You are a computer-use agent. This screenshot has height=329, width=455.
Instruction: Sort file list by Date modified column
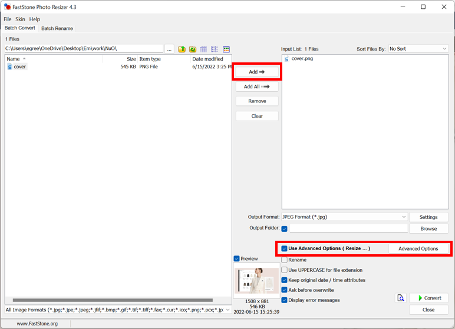211,59
